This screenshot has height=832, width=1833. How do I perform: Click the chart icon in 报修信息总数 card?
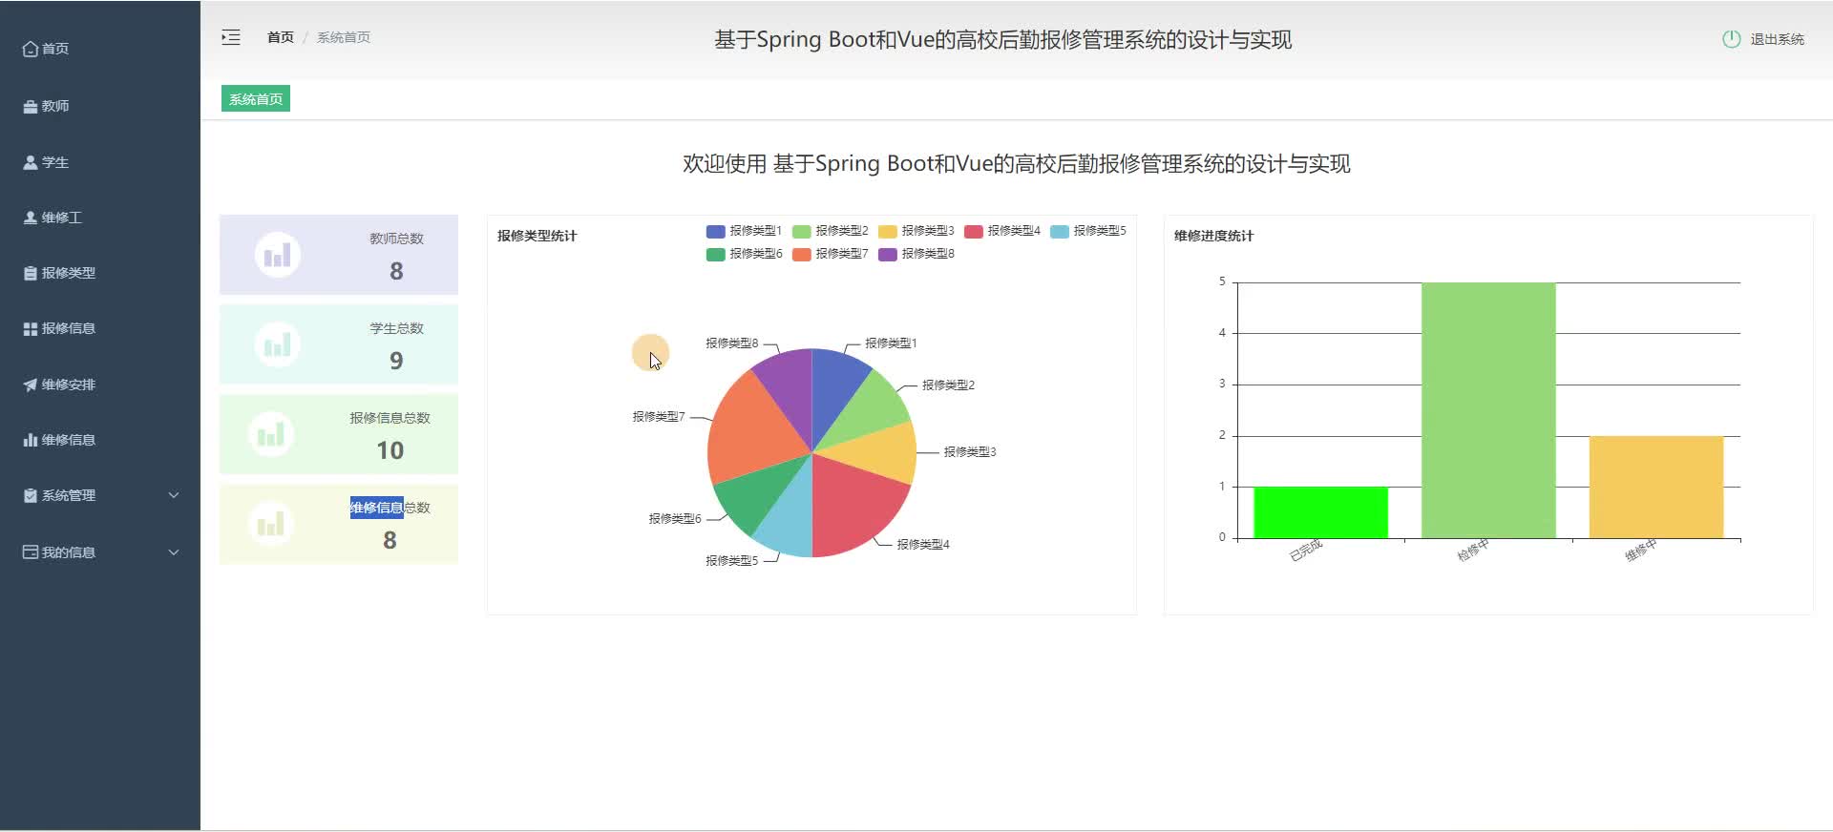click(x=271, y=434)
